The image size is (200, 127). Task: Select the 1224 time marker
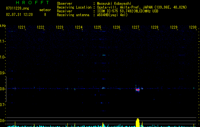point(79,28)
